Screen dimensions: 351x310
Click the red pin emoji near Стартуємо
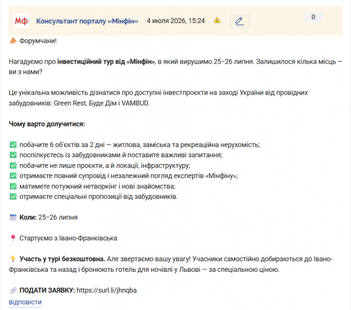point(13,238)
